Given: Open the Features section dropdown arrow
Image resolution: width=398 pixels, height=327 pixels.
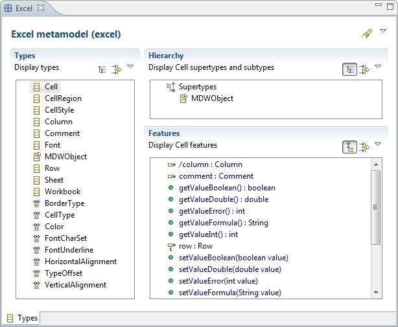Looking at the screenshot, I should [378, 144].
